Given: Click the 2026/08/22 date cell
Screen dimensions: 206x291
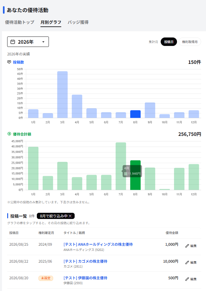Looking at the screenshot, I should click(x=19, y=261).
